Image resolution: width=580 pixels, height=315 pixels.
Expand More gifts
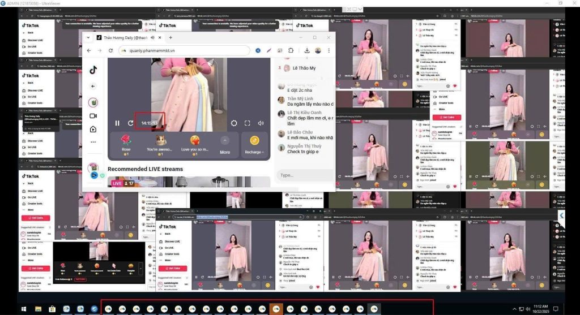click(x=225, y=145)
